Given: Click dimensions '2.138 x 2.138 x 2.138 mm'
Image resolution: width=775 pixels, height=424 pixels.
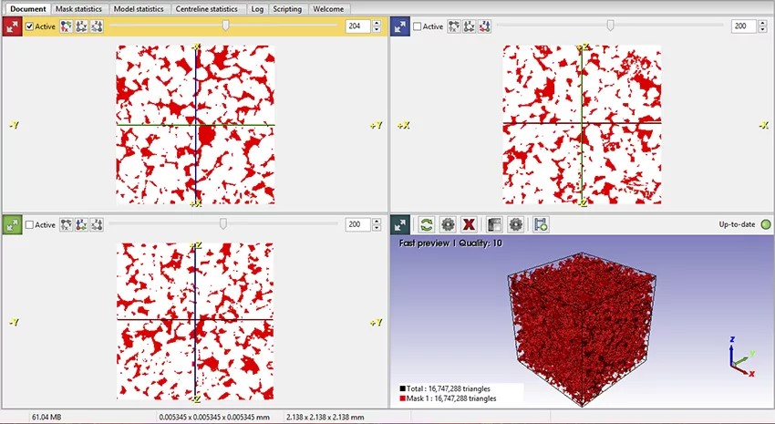Looking at the screenshot, I should [x=325, y=417].
